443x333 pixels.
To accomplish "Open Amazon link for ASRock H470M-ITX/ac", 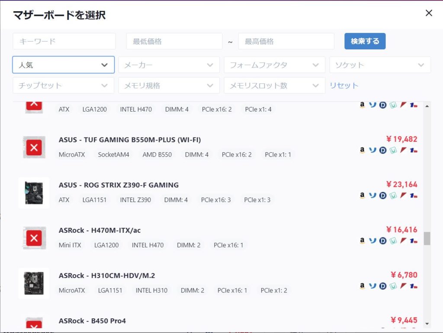I will click(x=362, y=240).
